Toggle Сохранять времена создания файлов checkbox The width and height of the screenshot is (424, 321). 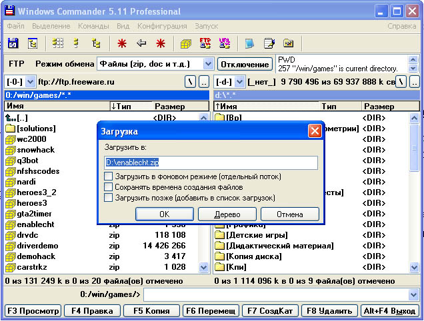click(x=109, y=187)
